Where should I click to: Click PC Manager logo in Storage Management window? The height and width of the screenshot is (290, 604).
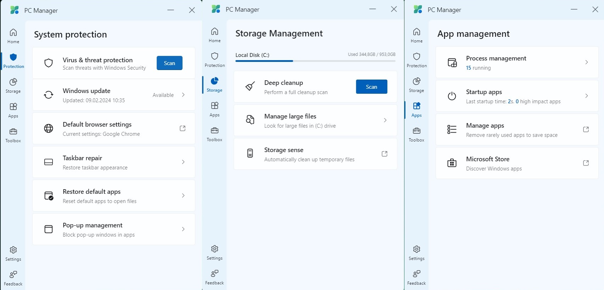[216, 9]
